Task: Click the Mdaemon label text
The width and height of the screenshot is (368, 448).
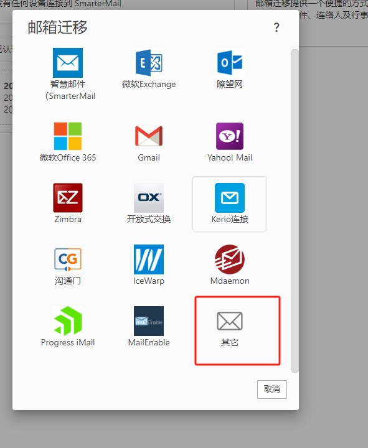Action: pyautogui.click(x=230, y=281)
